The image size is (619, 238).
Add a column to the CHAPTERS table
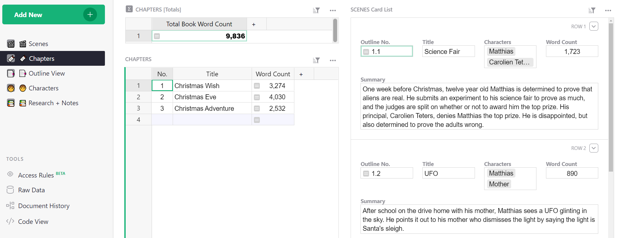click(301, 74)
